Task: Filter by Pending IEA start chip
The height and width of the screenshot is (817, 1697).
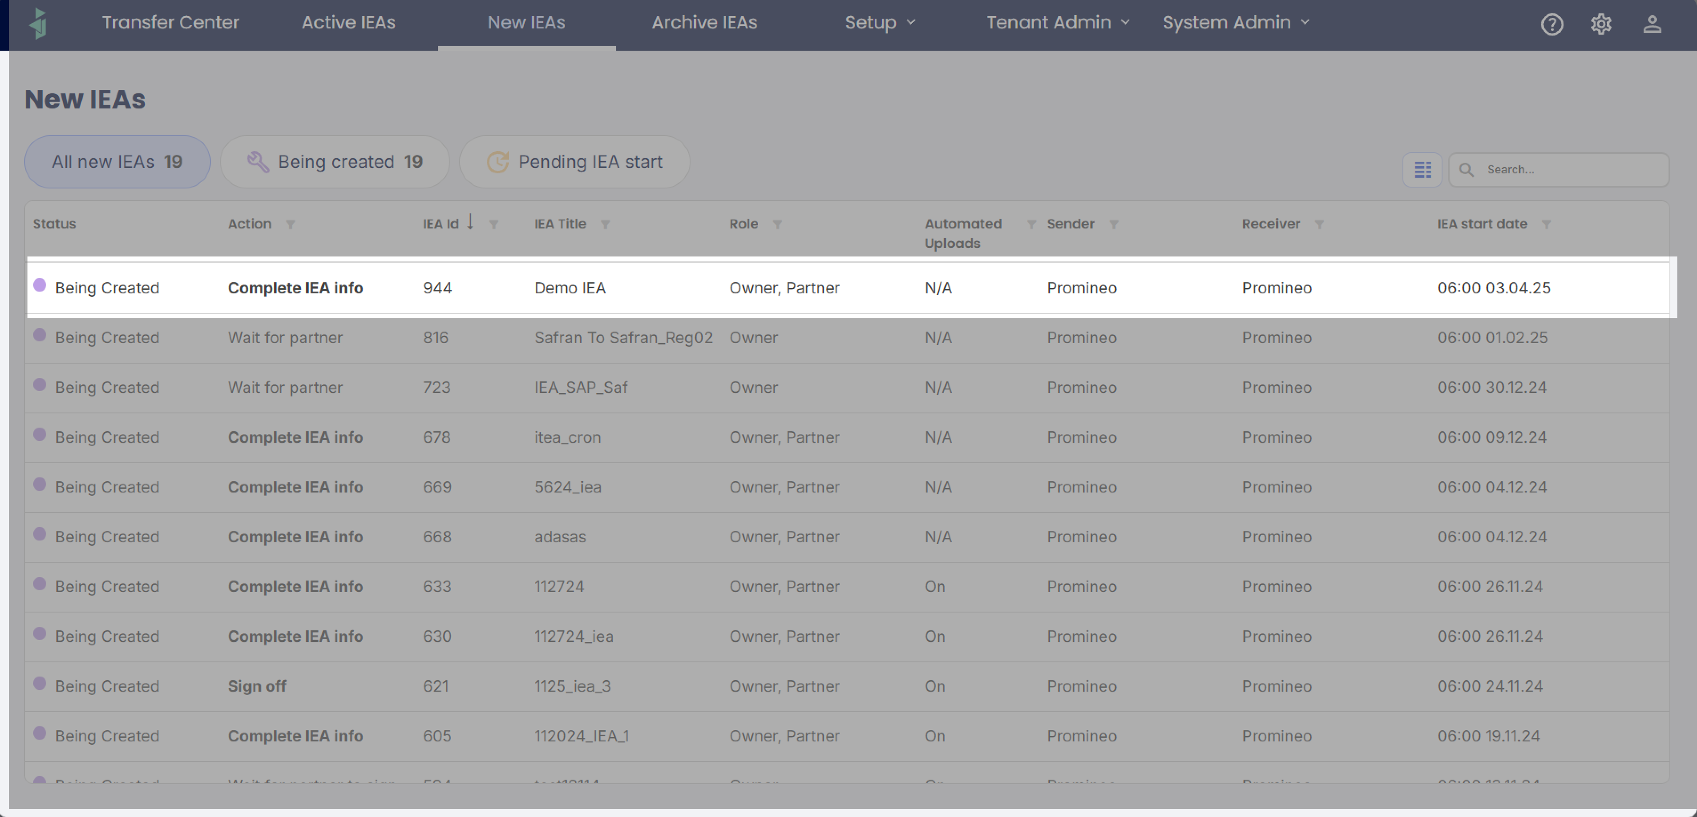Action: pos(574,162)
